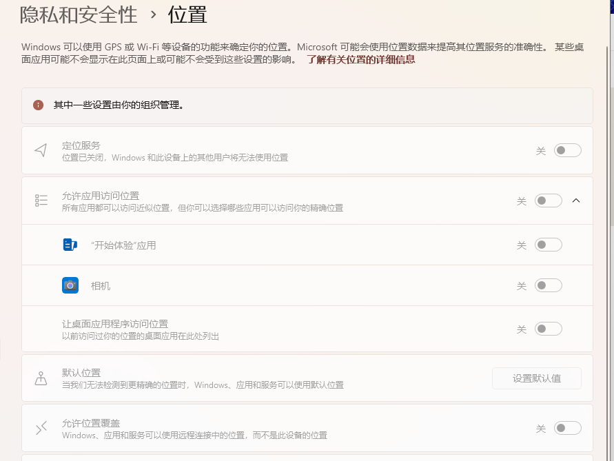Click the list icon beside 允许应用访问位置

41,201
